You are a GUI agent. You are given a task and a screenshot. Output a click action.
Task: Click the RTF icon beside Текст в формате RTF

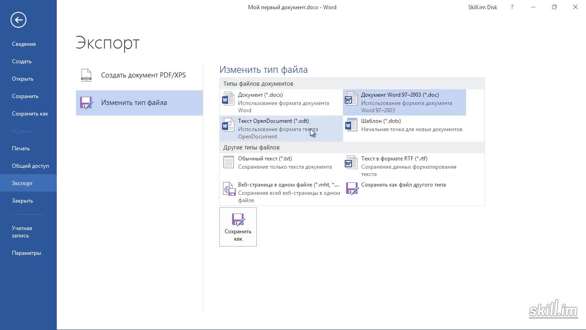coord(351,162)
